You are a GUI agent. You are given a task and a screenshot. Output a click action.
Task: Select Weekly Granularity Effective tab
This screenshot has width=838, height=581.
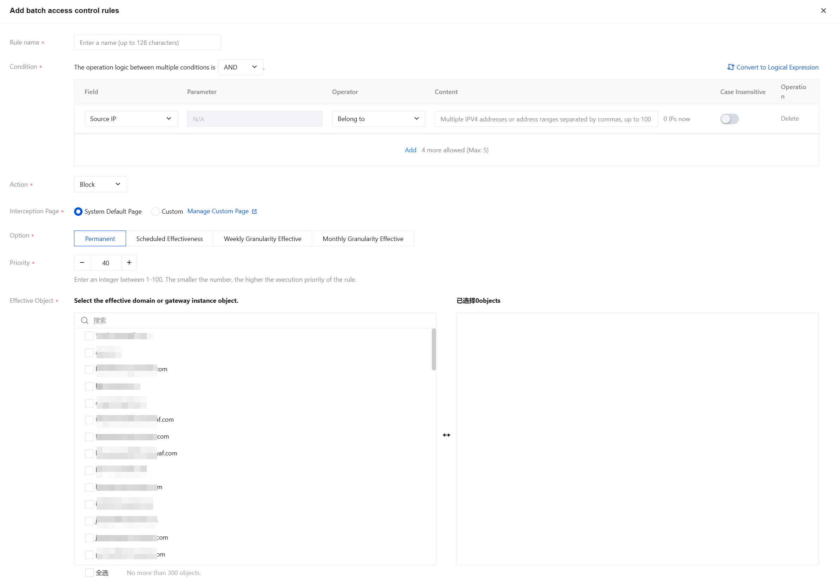pyautogui.click(x=262, y=239)
